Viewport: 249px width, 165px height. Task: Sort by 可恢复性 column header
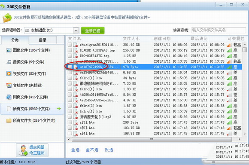pos(236,39)
